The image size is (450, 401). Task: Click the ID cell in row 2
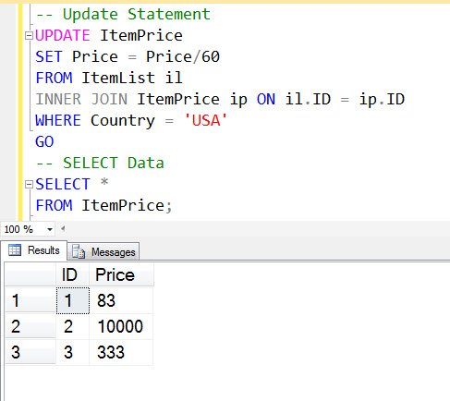click(73, 326)
